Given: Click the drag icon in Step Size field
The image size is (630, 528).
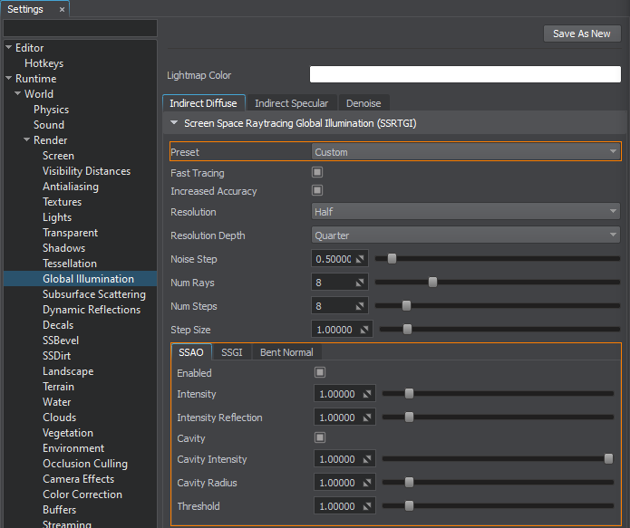Looking at the screenshot, I should pos(365,330).
